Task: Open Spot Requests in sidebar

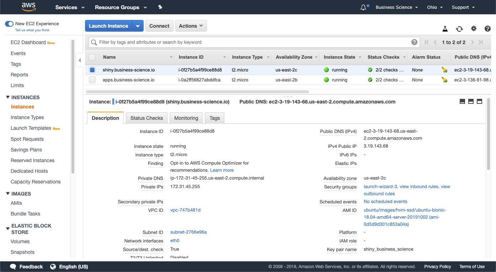Action: (27, 139)
